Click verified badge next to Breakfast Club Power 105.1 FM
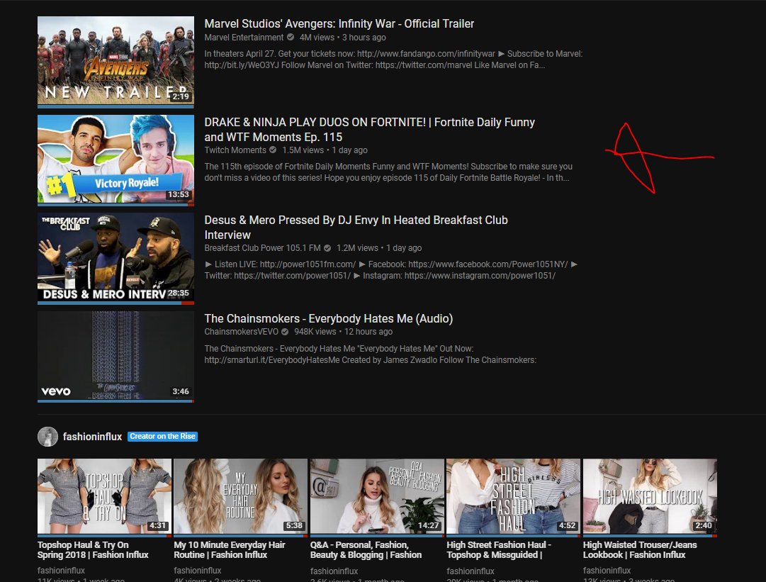766x582 pixels. [x=327, y=248]
